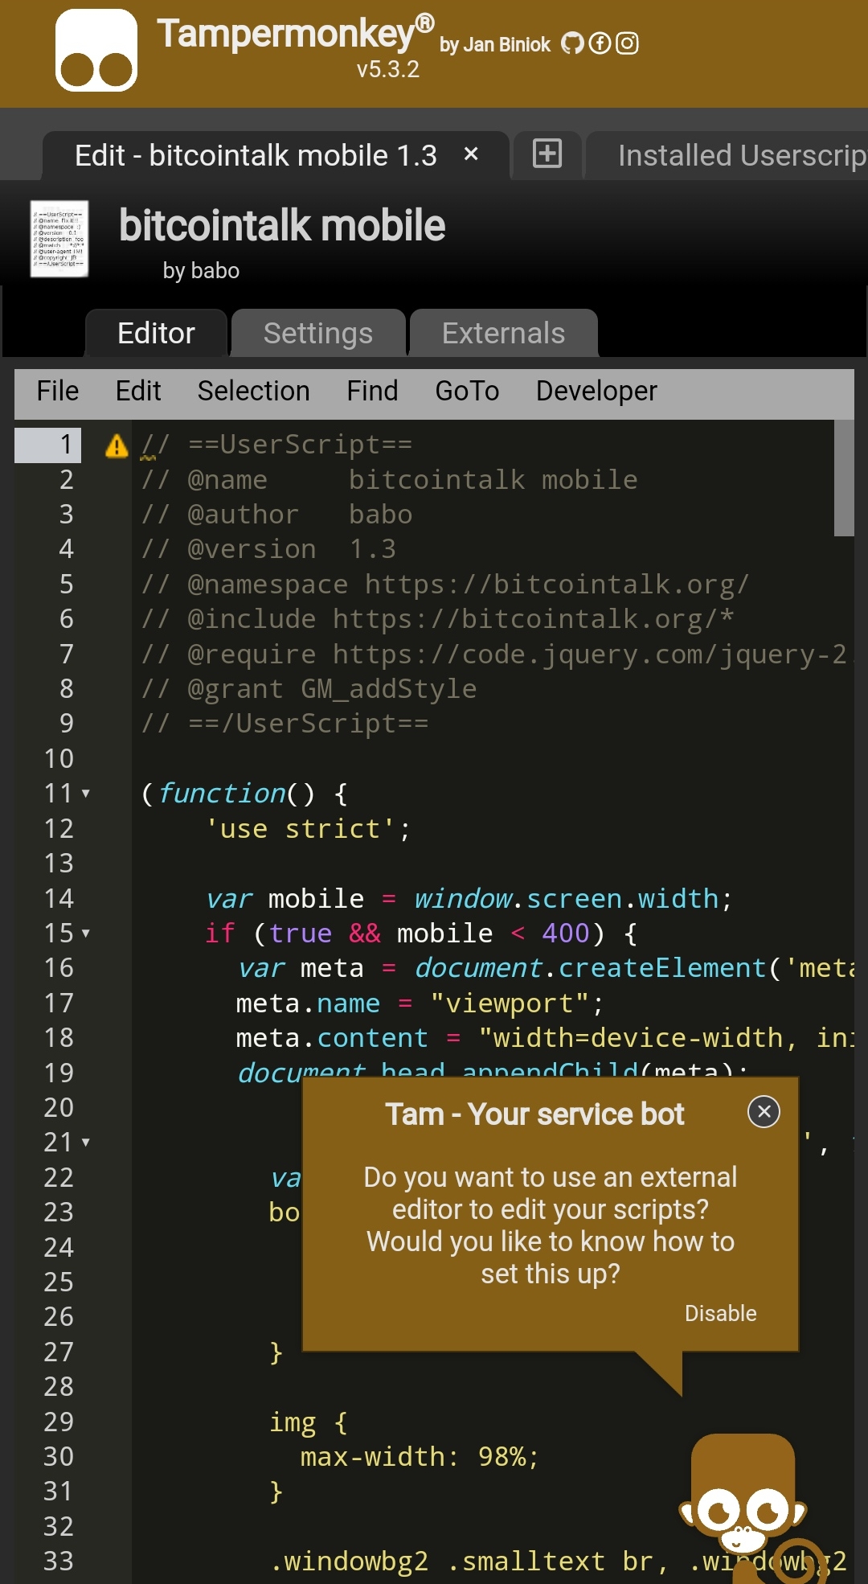Viewport: 868px width, 1584px height.
Task: Open the Selection menu
Action: 253,391
